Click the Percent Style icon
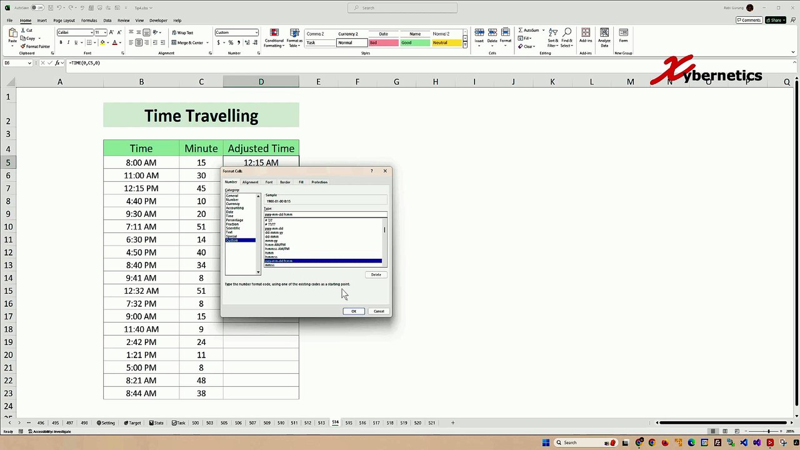 click(x=231, y=42)
